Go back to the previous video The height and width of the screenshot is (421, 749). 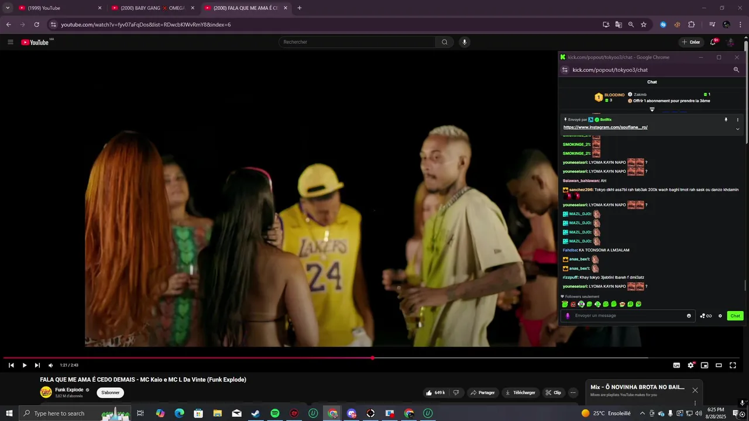[x=11, y=365]
